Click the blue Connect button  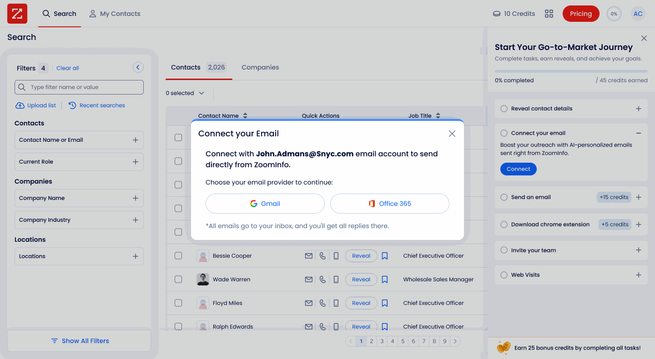click(519, 169)
